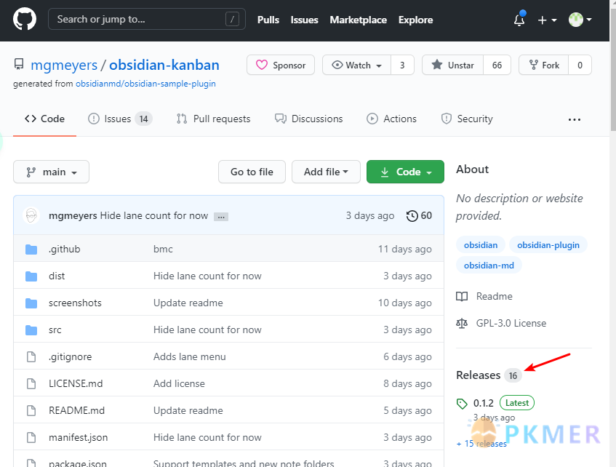Open package.json file
616x467 pixels.
(78, 463)
